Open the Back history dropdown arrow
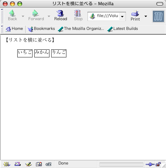This screenshot has height=168, width=166. 23,16
